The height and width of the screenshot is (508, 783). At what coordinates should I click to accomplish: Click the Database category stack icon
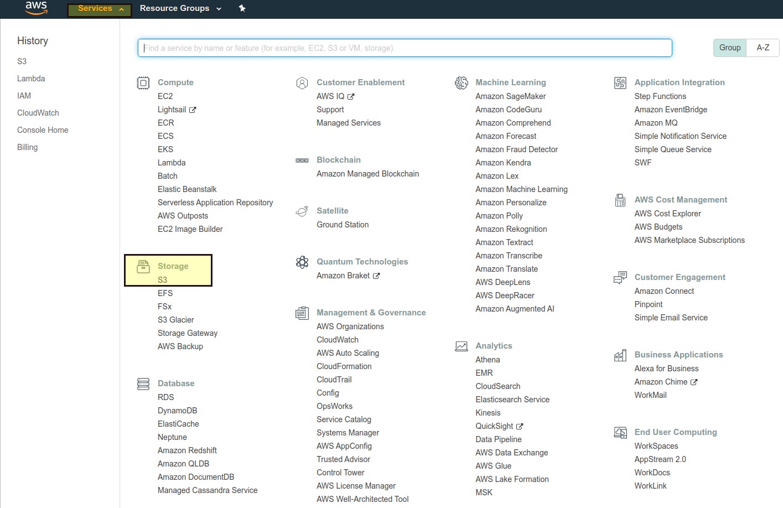click(x=143, y=384)
